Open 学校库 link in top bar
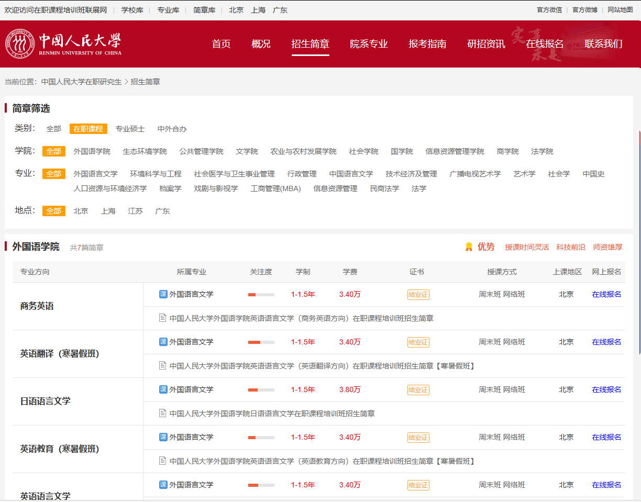 (x=132, y=10)
